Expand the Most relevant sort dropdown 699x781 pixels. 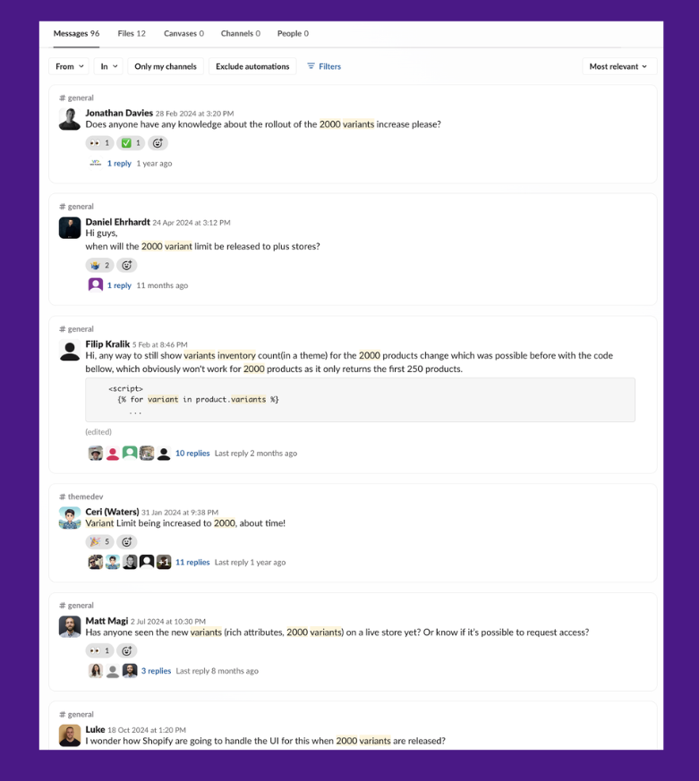coord(619,66)
